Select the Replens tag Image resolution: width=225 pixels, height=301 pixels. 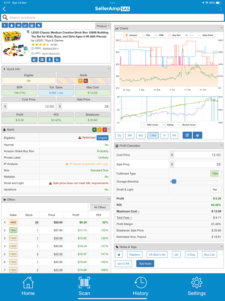(x=135, y=255)
